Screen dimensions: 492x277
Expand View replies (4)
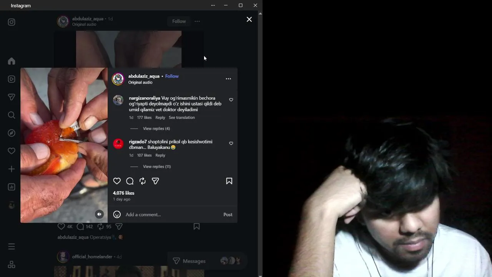[156, 128]
